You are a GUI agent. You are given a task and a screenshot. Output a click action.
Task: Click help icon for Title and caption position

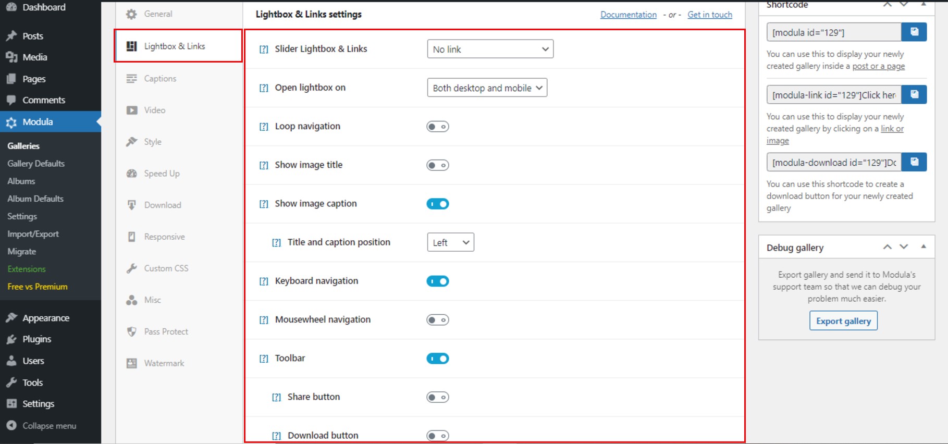tap(276, 243)
